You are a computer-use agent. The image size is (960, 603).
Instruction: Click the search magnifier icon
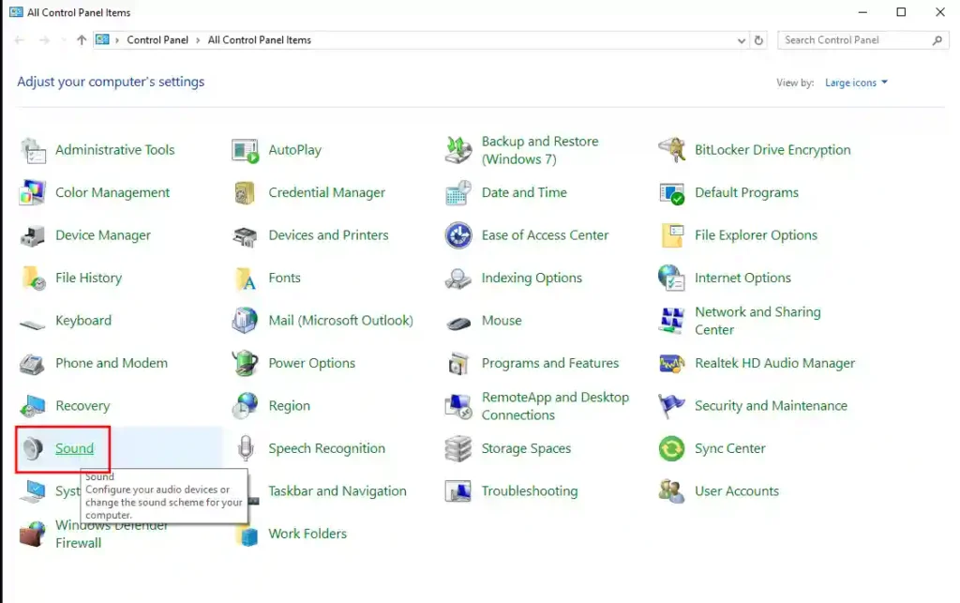tap(937, 40)
